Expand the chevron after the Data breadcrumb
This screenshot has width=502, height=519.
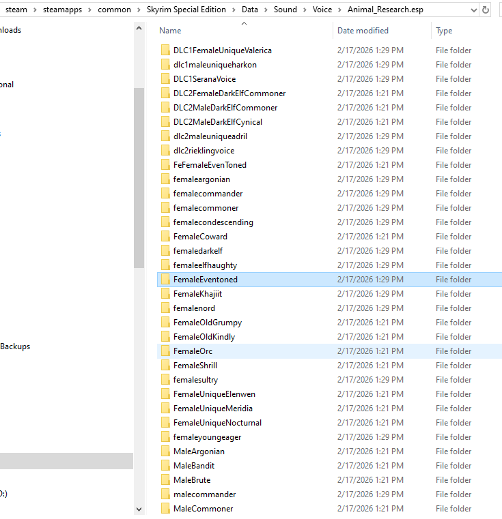[266, 10]
